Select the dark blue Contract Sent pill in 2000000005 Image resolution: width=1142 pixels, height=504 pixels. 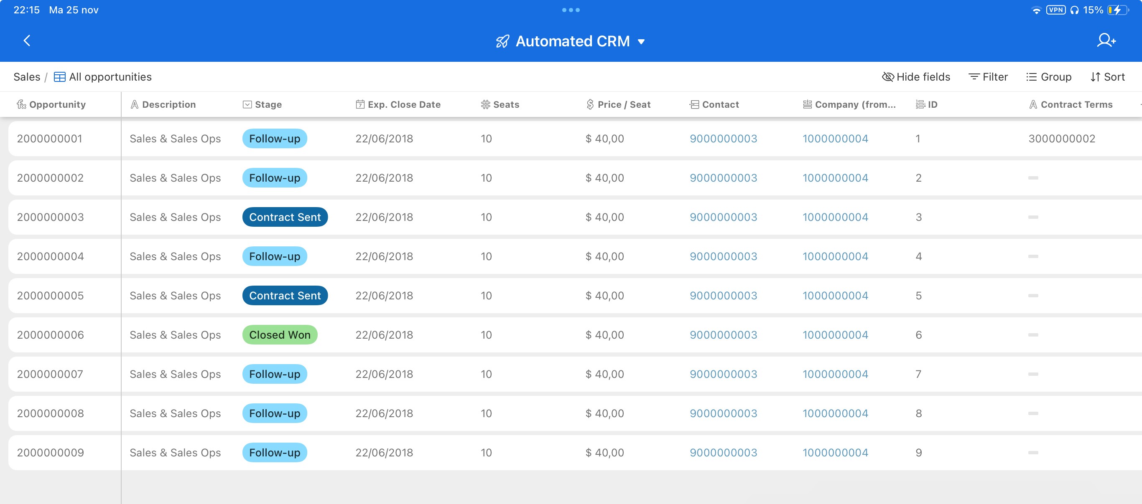[x=285, y=295]
